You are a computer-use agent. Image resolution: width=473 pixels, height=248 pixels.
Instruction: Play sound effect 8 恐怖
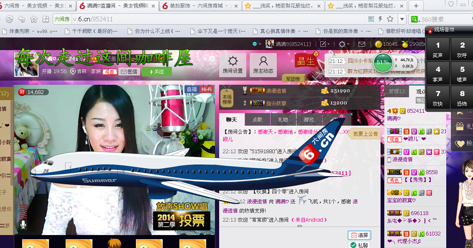click(x=462, y=98)
